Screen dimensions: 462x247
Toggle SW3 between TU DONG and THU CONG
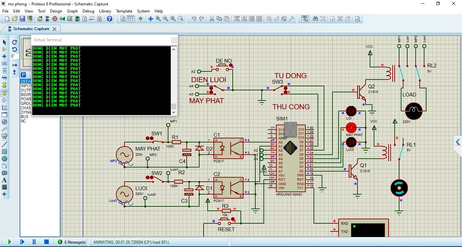[x=278, y=89]
